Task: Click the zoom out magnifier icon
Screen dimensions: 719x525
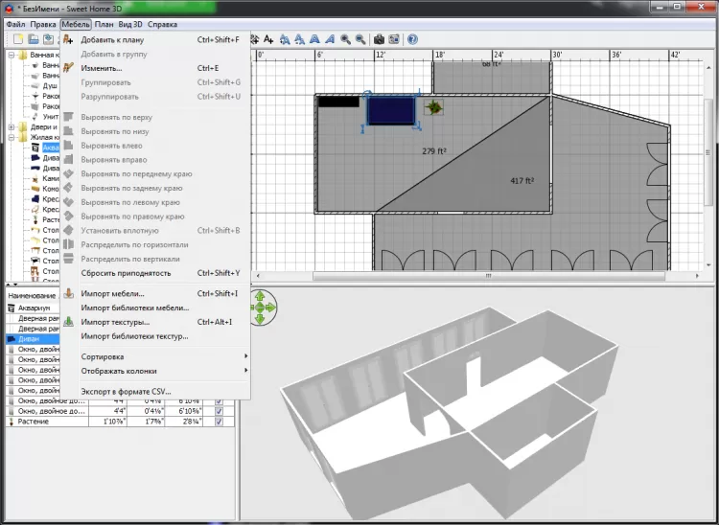Action: point(360,39)
